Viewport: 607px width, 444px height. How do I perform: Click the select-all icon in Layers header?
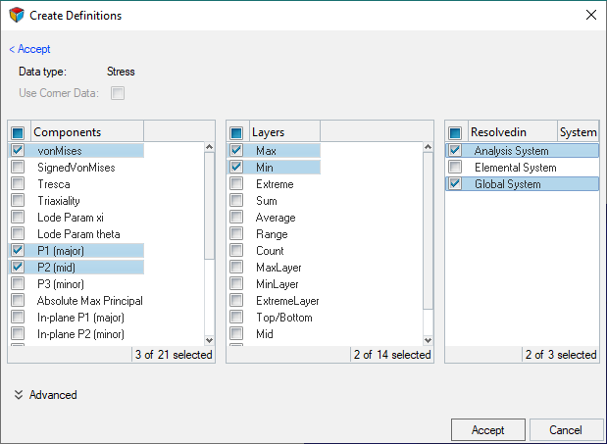(236, 132)
